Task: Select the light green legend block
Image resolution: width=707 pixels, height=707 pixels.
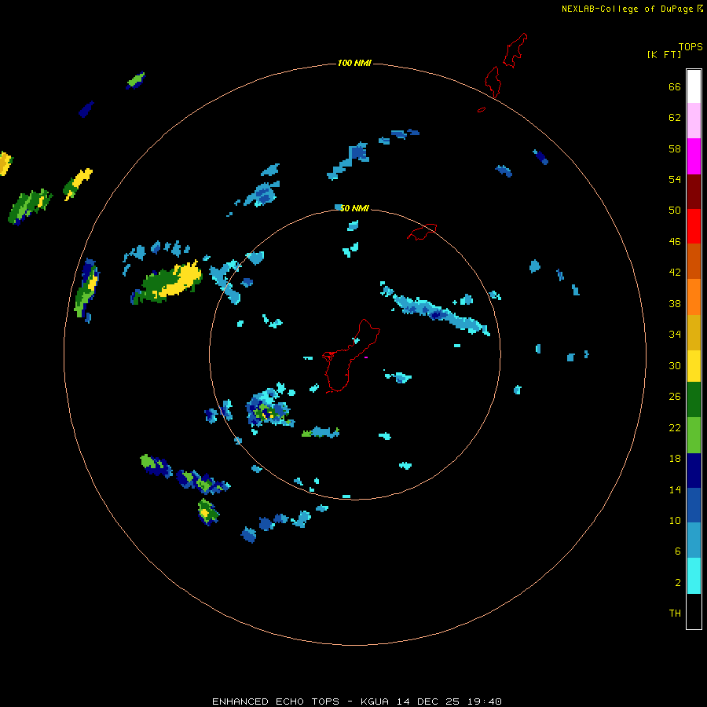Action: (x=694, y=435)
